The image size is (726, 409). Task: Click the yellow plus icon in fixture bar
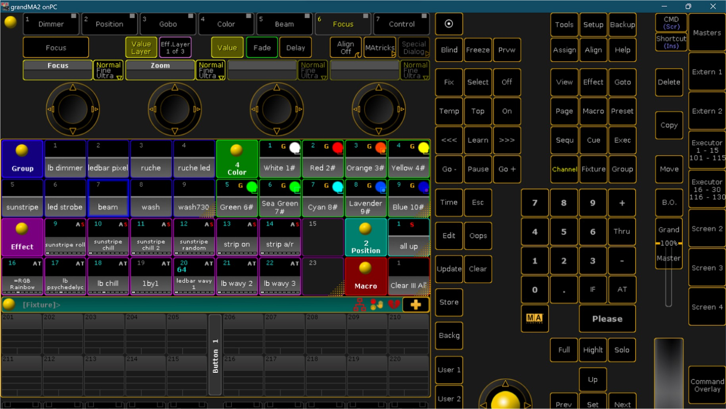coord(416,305)
